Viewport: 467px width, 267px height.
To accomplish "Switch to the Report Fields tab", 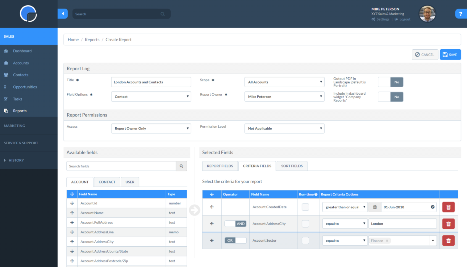I will tap(220, 166).
